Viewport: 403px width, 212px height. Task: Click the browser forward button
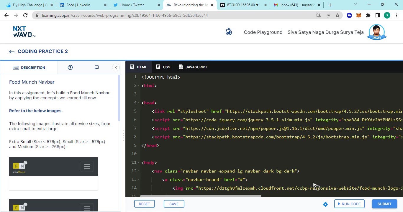16,15
